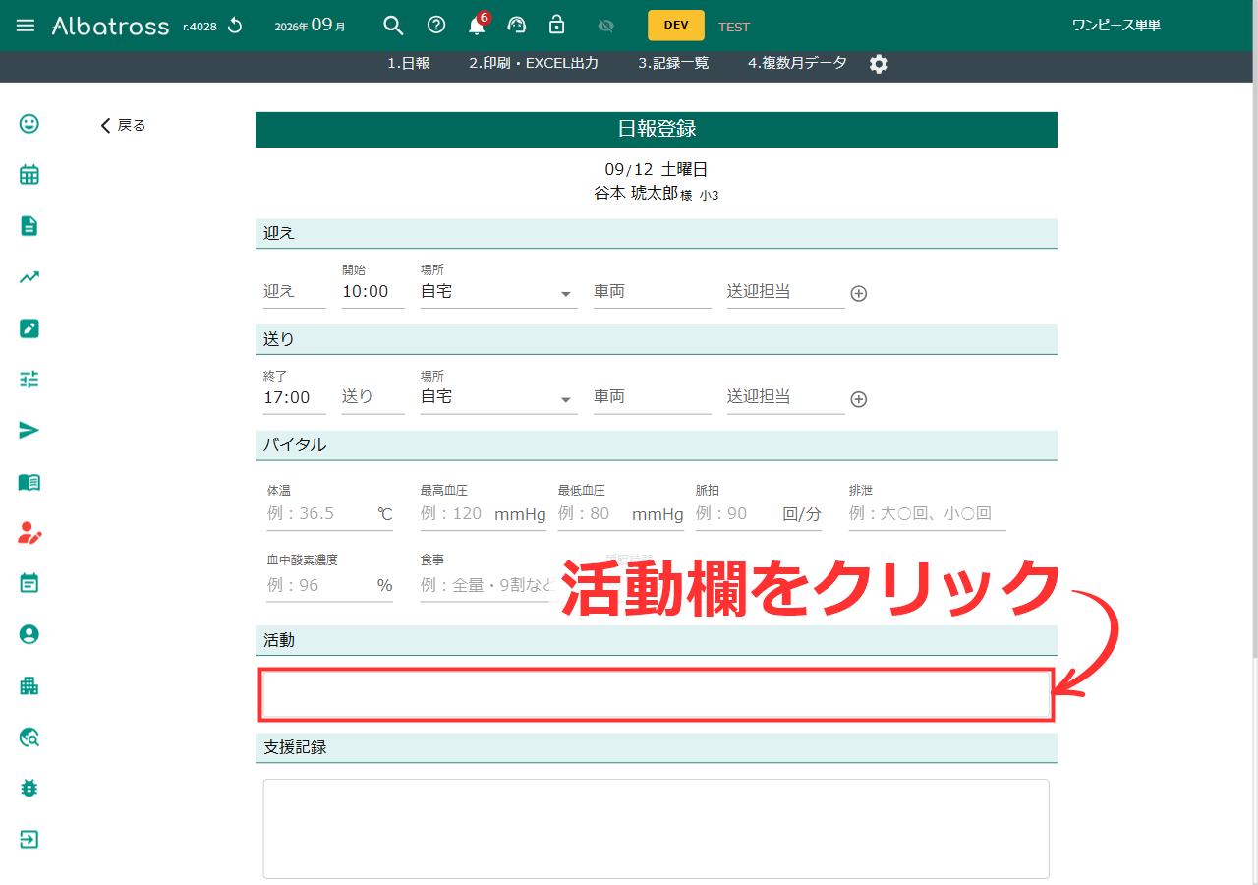Go to 3.記録一覧 tab
Image resolution: width=1258 pixels, height=885 pixels.
point(673,63)
